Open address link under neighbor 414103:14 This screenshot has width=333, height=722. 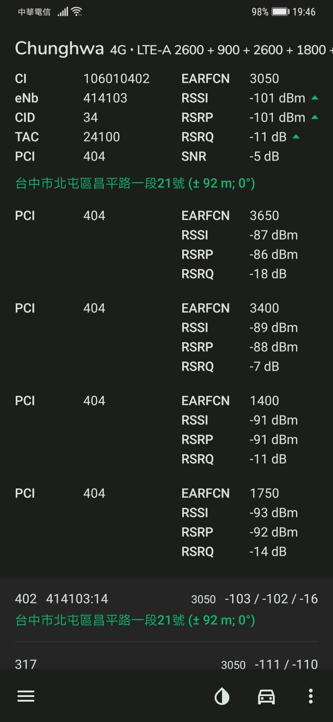pos(135,620)
